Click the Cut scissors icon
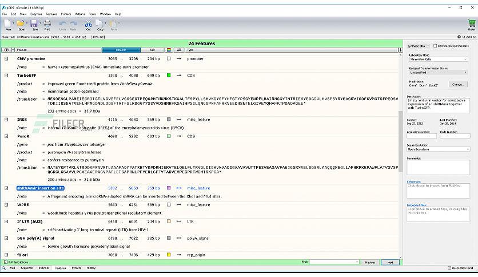Viewport: 478px width, 277px height. [89, 24]
